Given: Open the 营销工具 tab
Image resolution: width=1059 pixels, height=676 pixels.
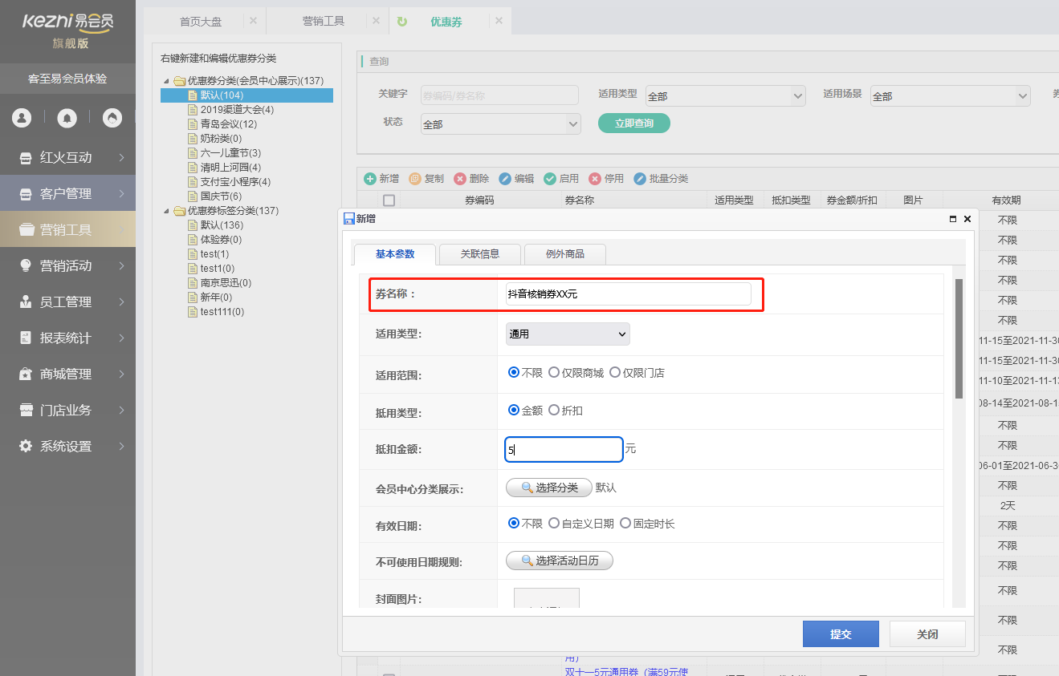Looking at the screenshot, I should click(324, 22).
